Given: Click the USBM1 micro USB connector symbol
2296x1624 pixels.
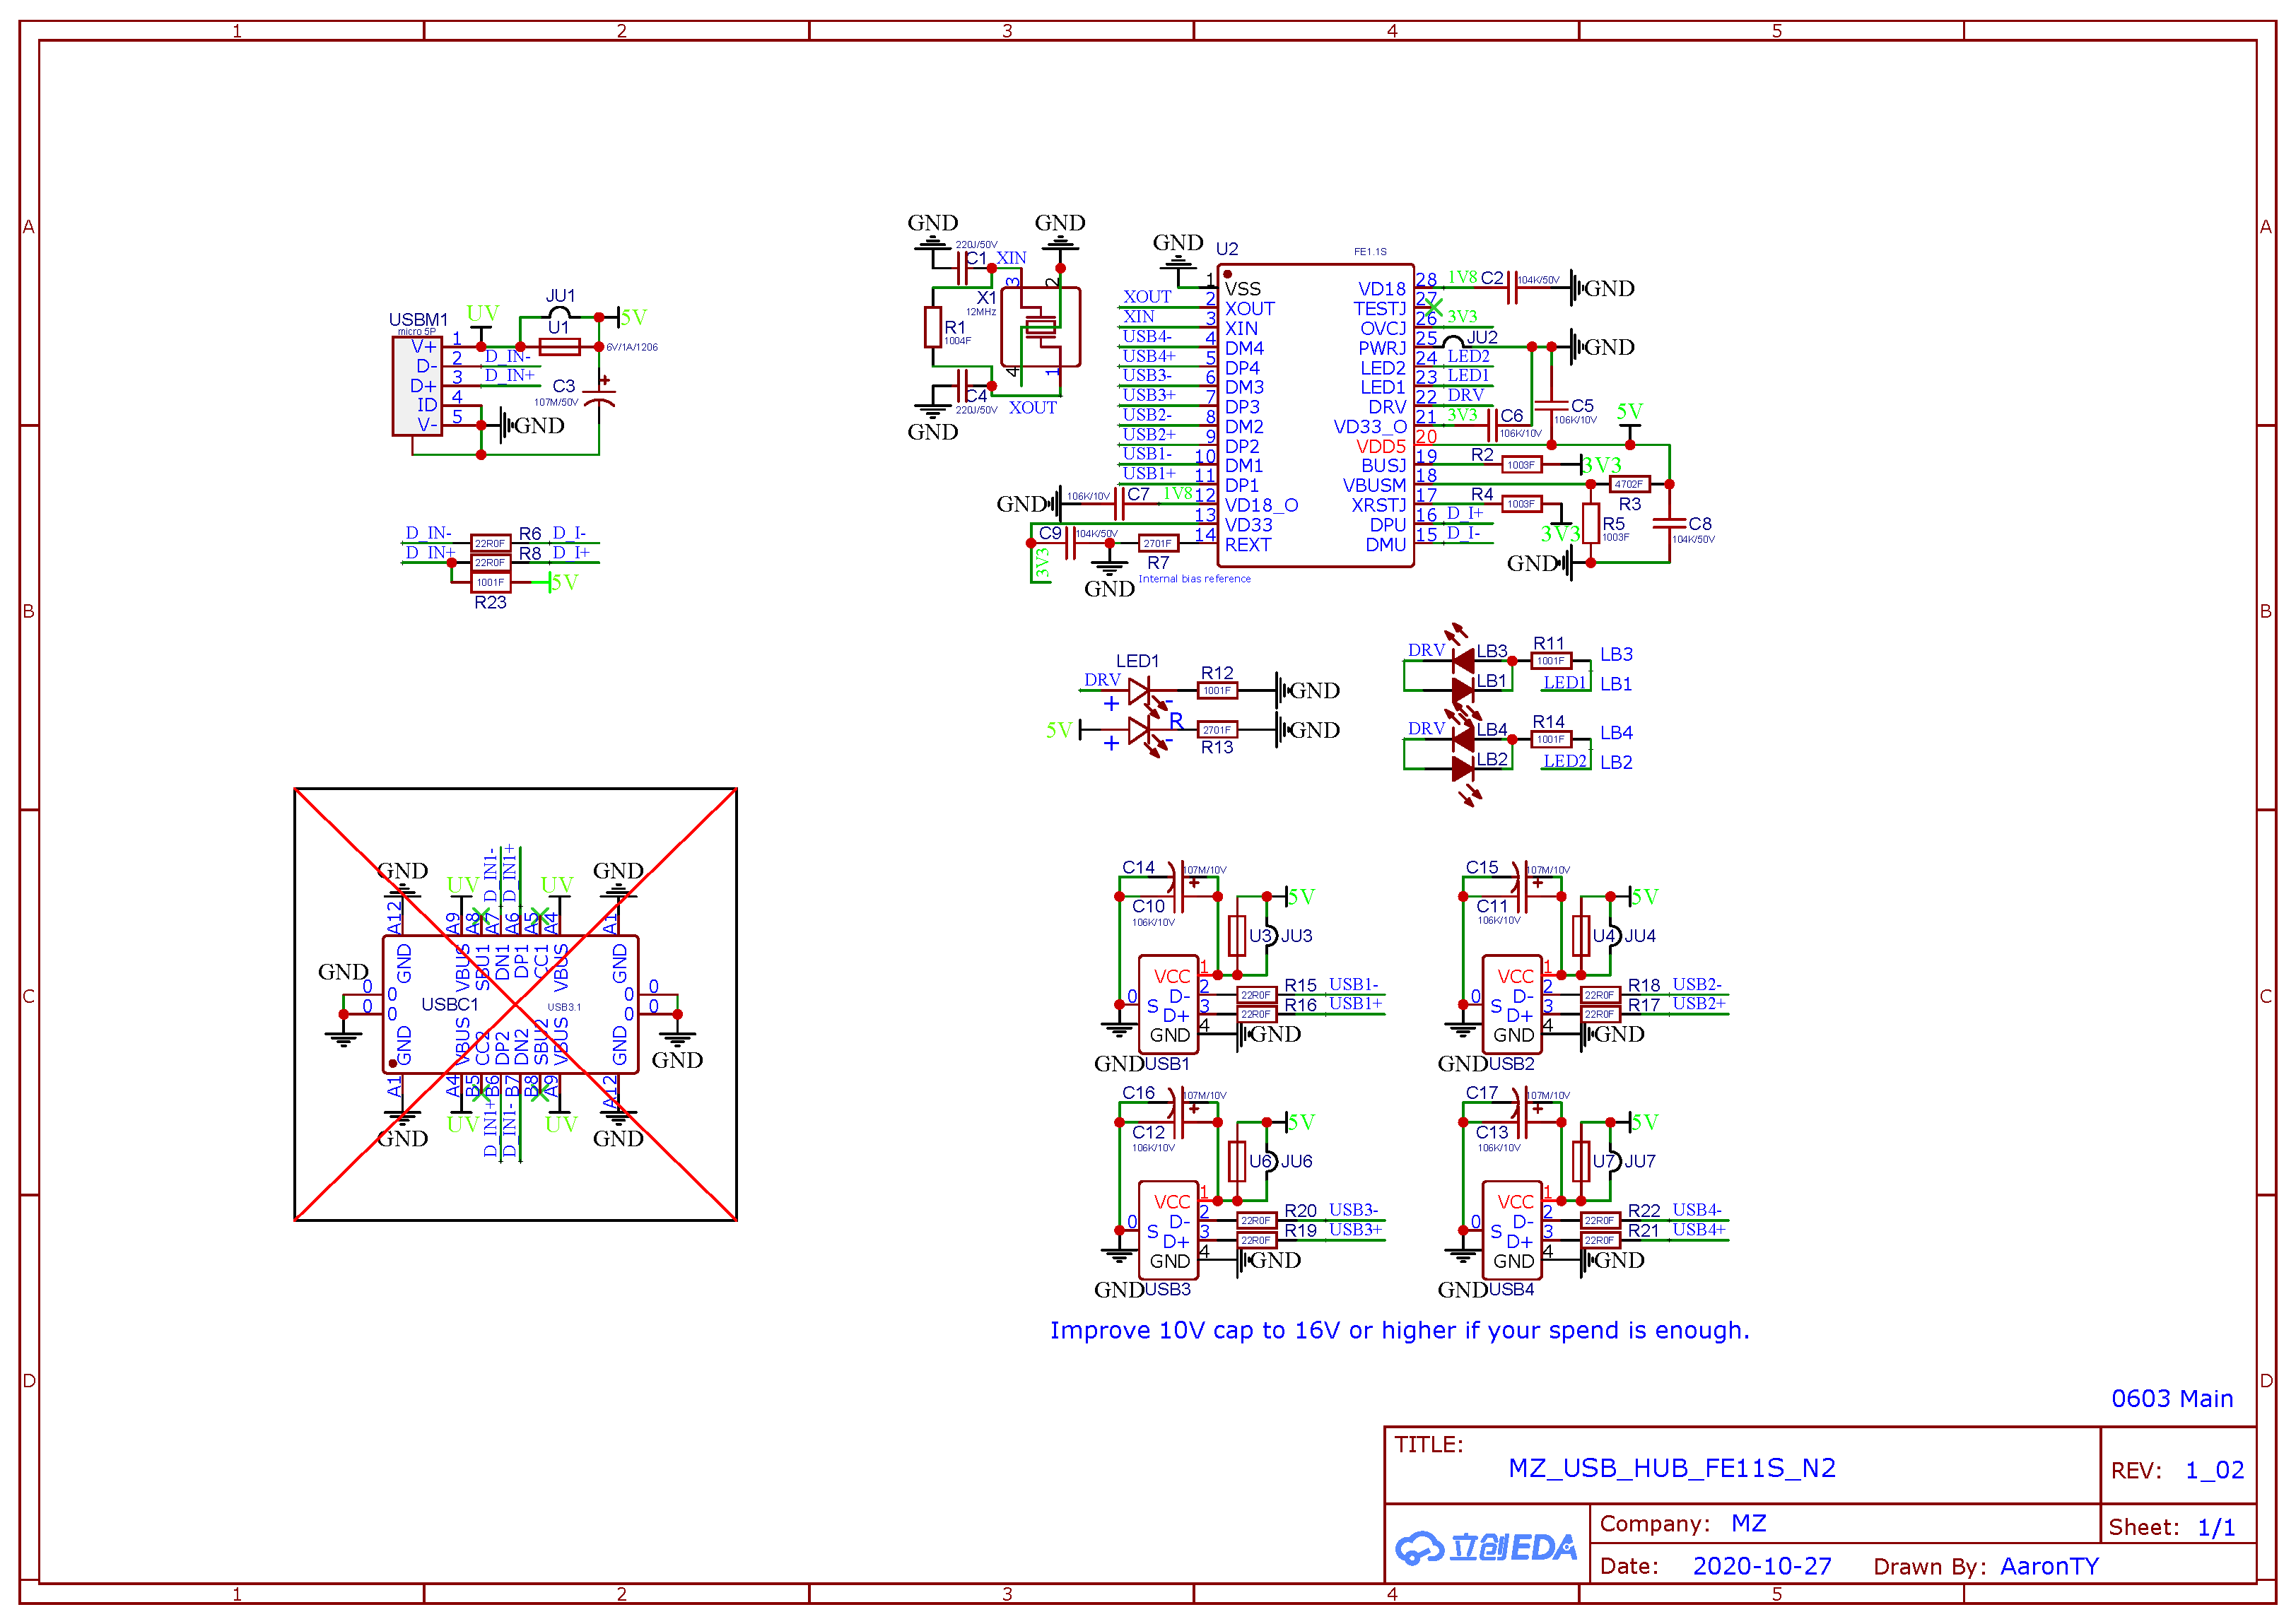Looking at the screenshot, I should tap(416, 386).
